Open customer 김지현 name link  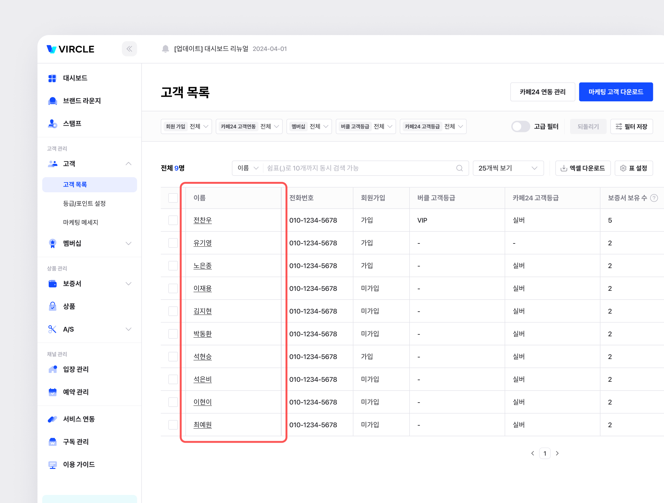[202, 311]
